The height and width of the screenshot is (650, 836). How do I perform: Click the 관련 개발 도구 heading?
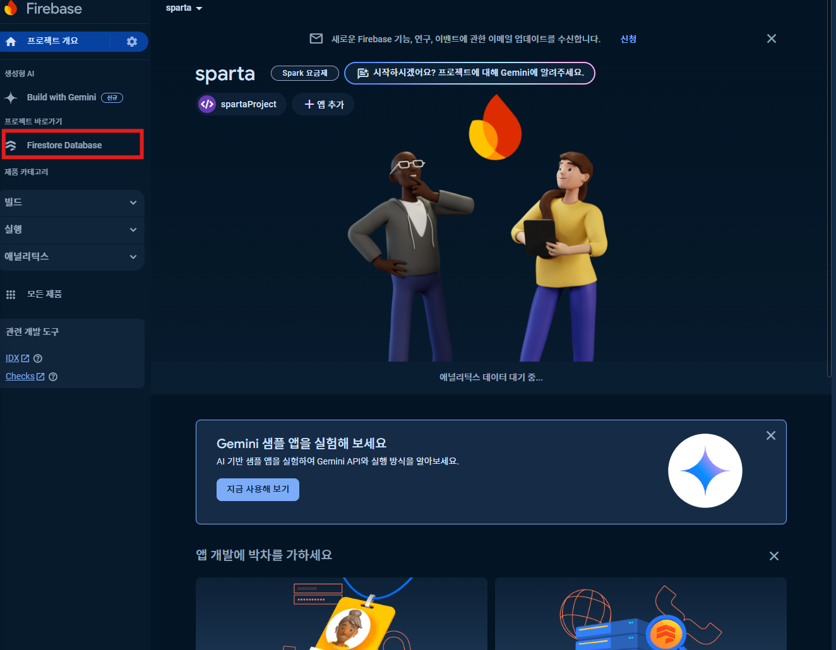(x=32, y=332)
